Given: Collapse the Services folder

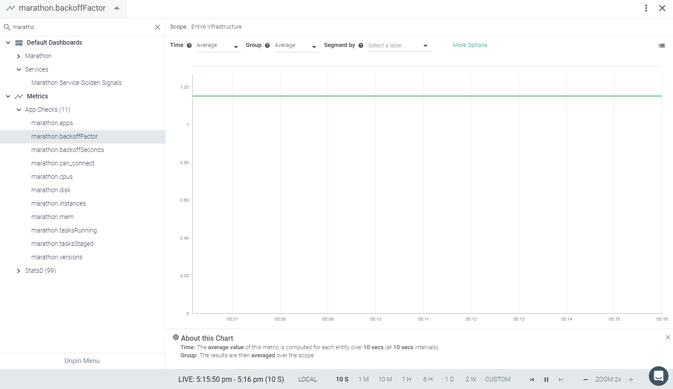Looking at the screenshot, I should click(18, 69).
